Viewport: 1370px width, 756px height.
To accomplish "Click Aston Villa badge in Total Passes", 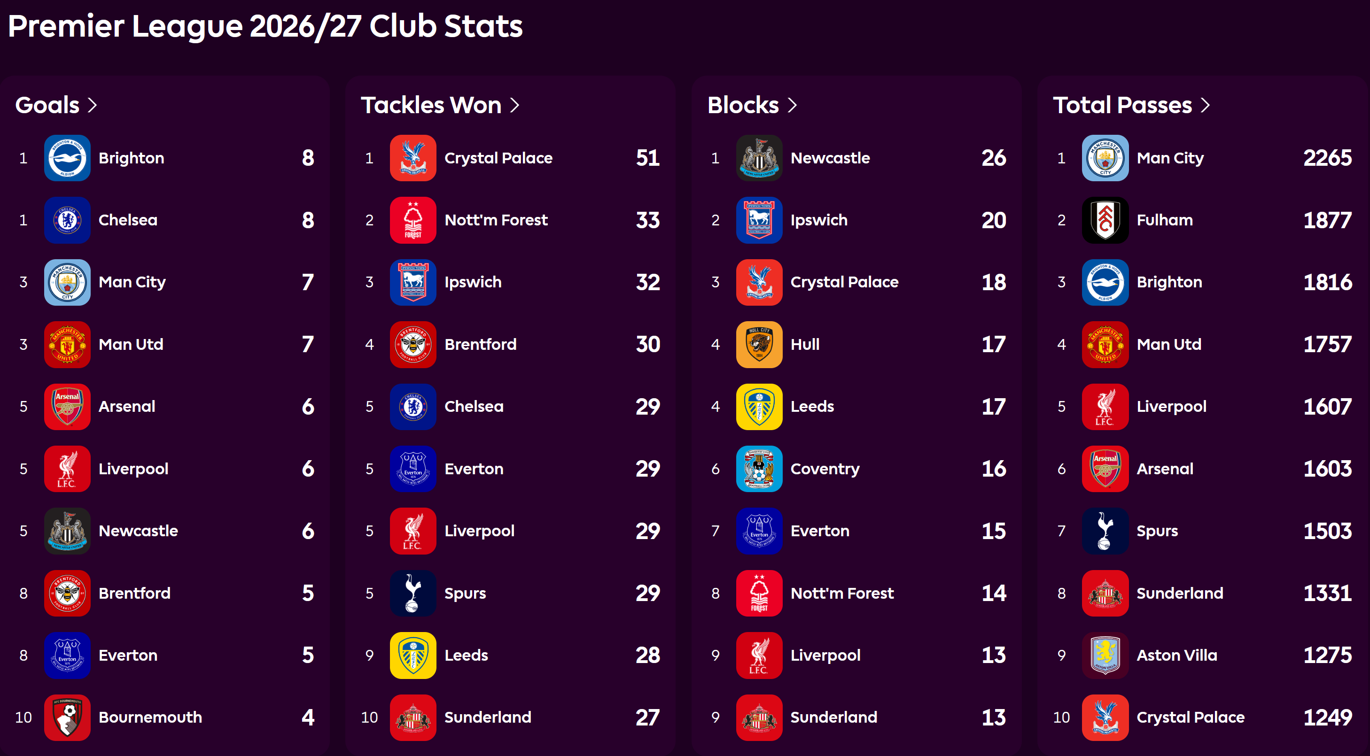I will [1105, 656].
